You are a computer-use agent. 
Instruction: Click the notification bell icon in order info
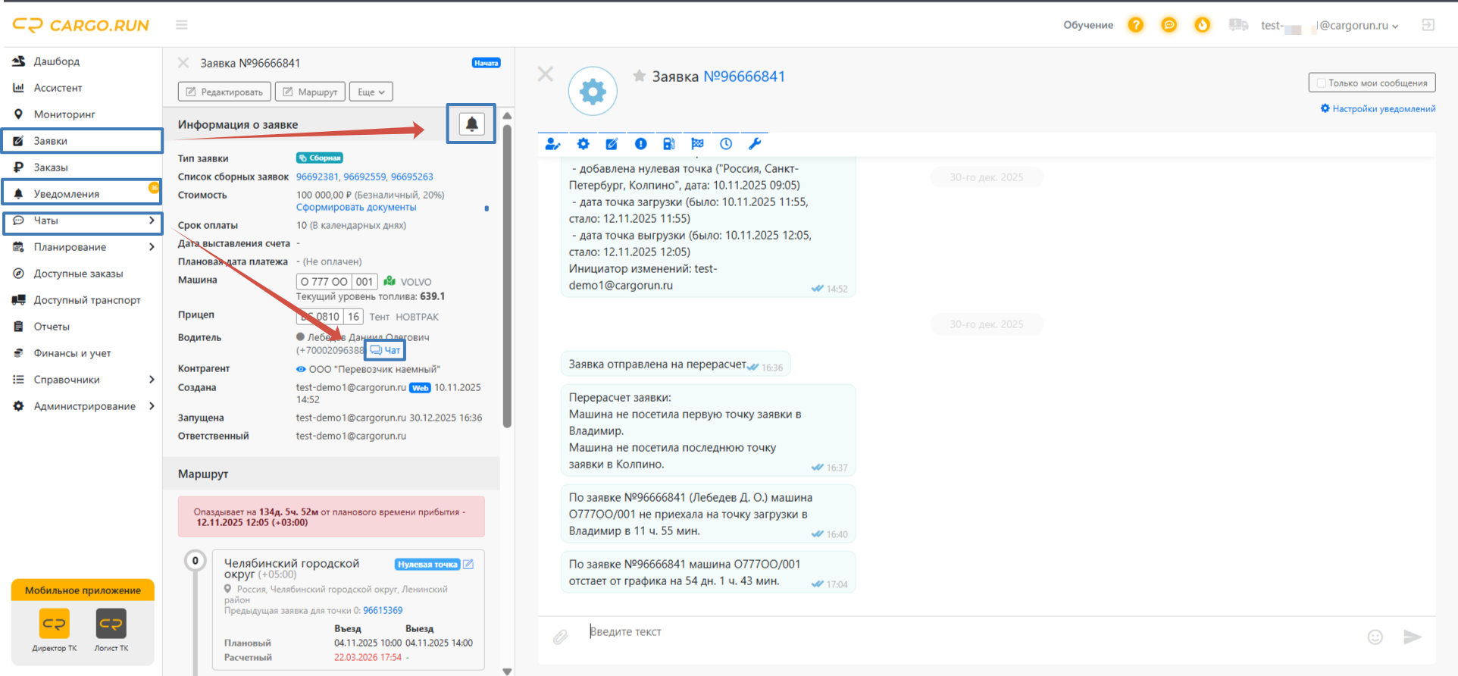(471, 124)
